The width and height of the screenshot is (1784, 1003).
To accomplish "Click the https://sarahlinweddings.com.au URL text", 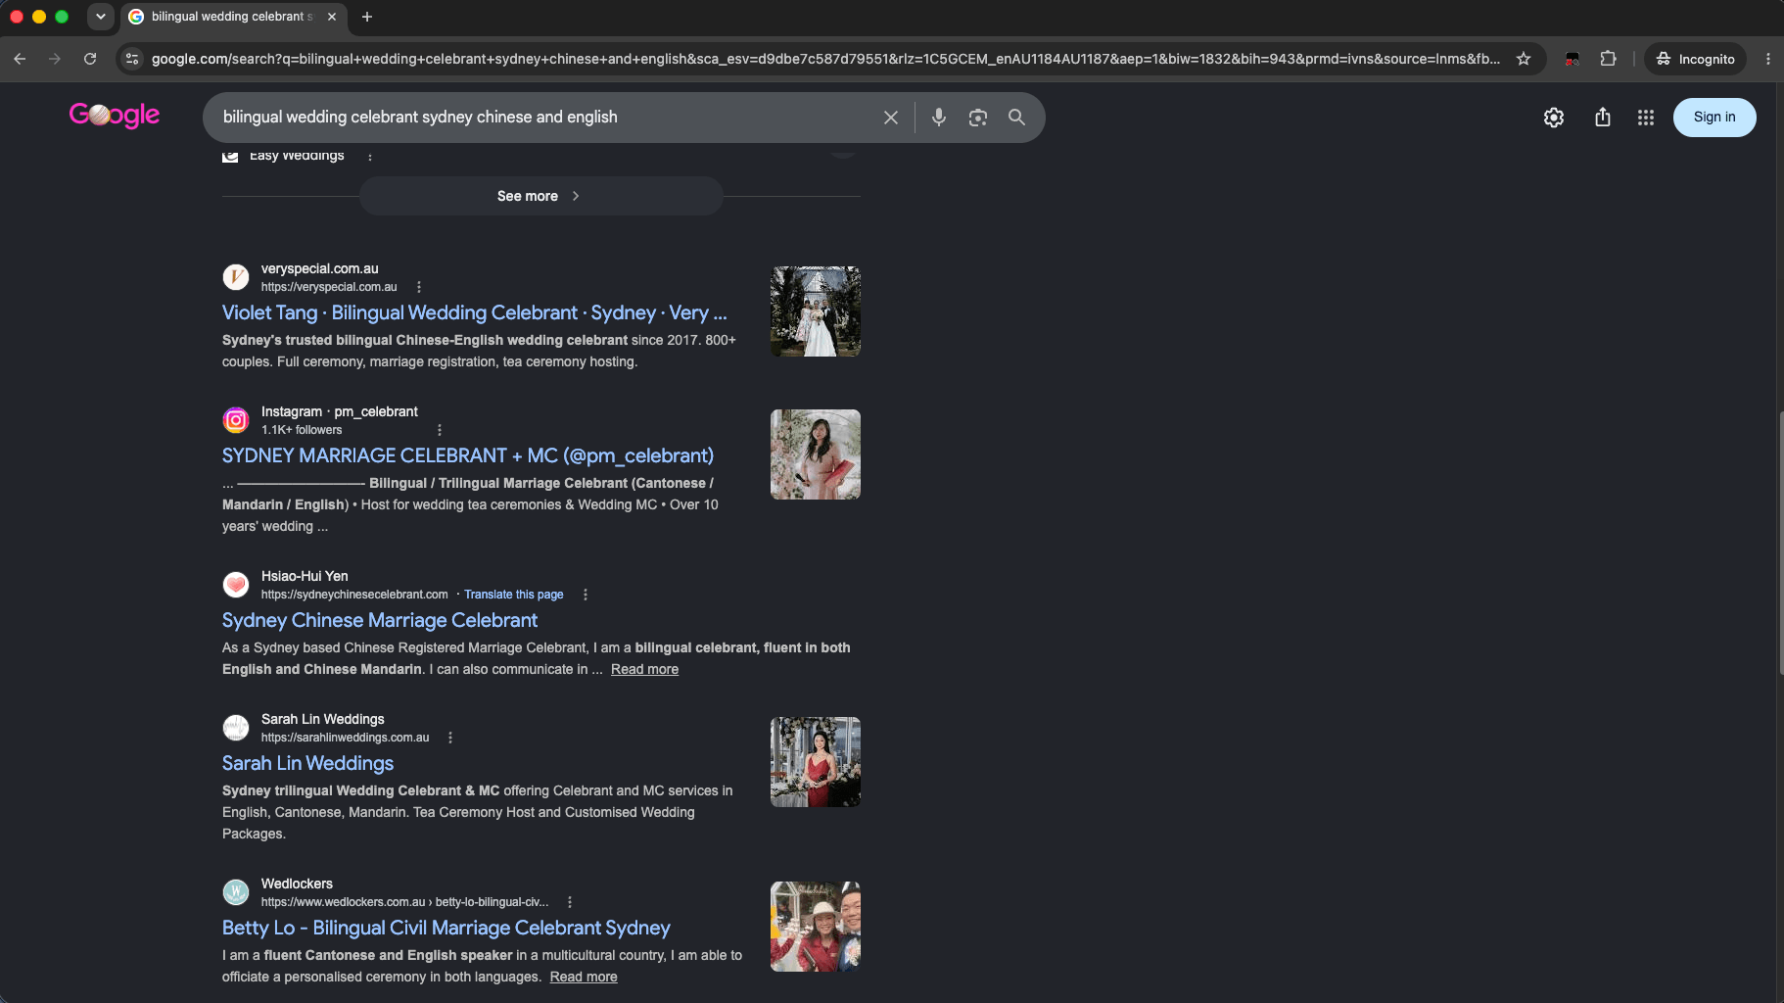I will (x=345, y=738).
